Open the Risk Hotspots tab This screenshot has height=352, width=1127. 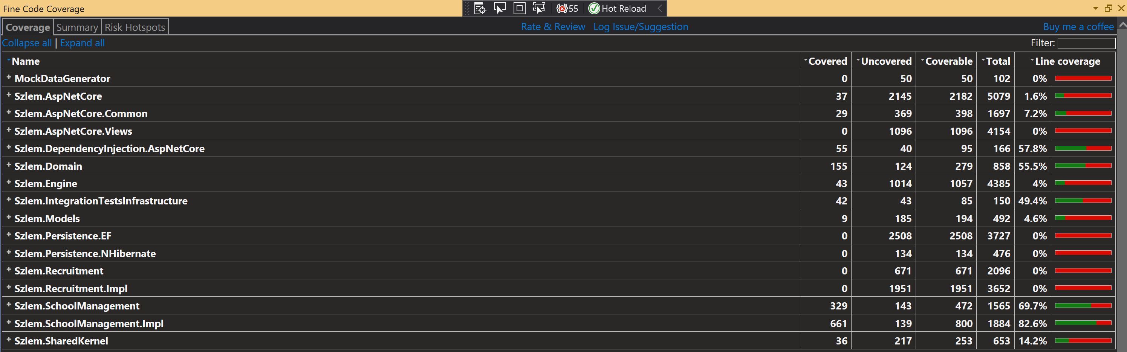[134, 27]
